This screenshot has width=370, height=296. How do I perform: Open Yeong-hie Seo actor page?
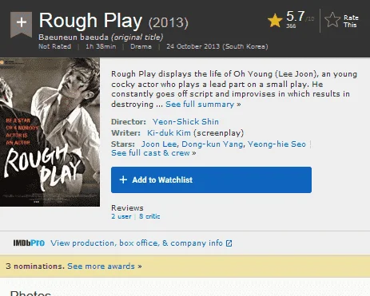(277, 144)
